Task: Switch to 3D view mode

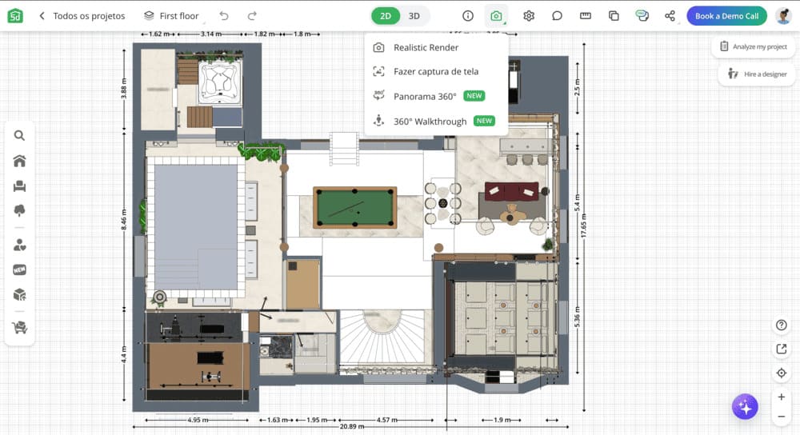Action: tap(414, 16)
